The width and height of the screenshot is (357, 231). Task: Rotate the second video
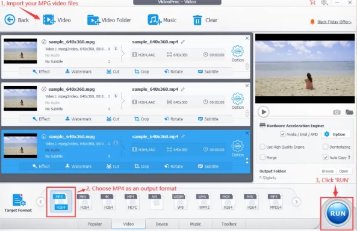(x=174, y=119)
